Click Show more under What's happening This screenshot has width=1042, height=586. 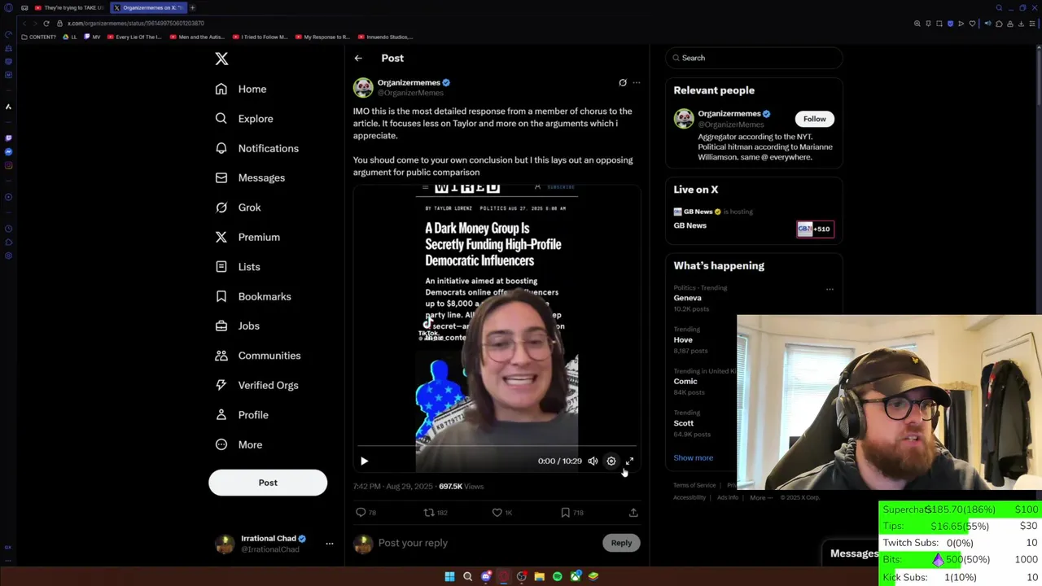tap(693, 457)
